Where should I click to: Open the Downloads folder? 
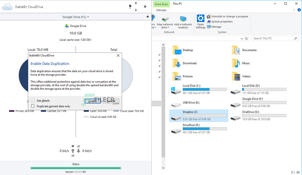pos(184,63)
